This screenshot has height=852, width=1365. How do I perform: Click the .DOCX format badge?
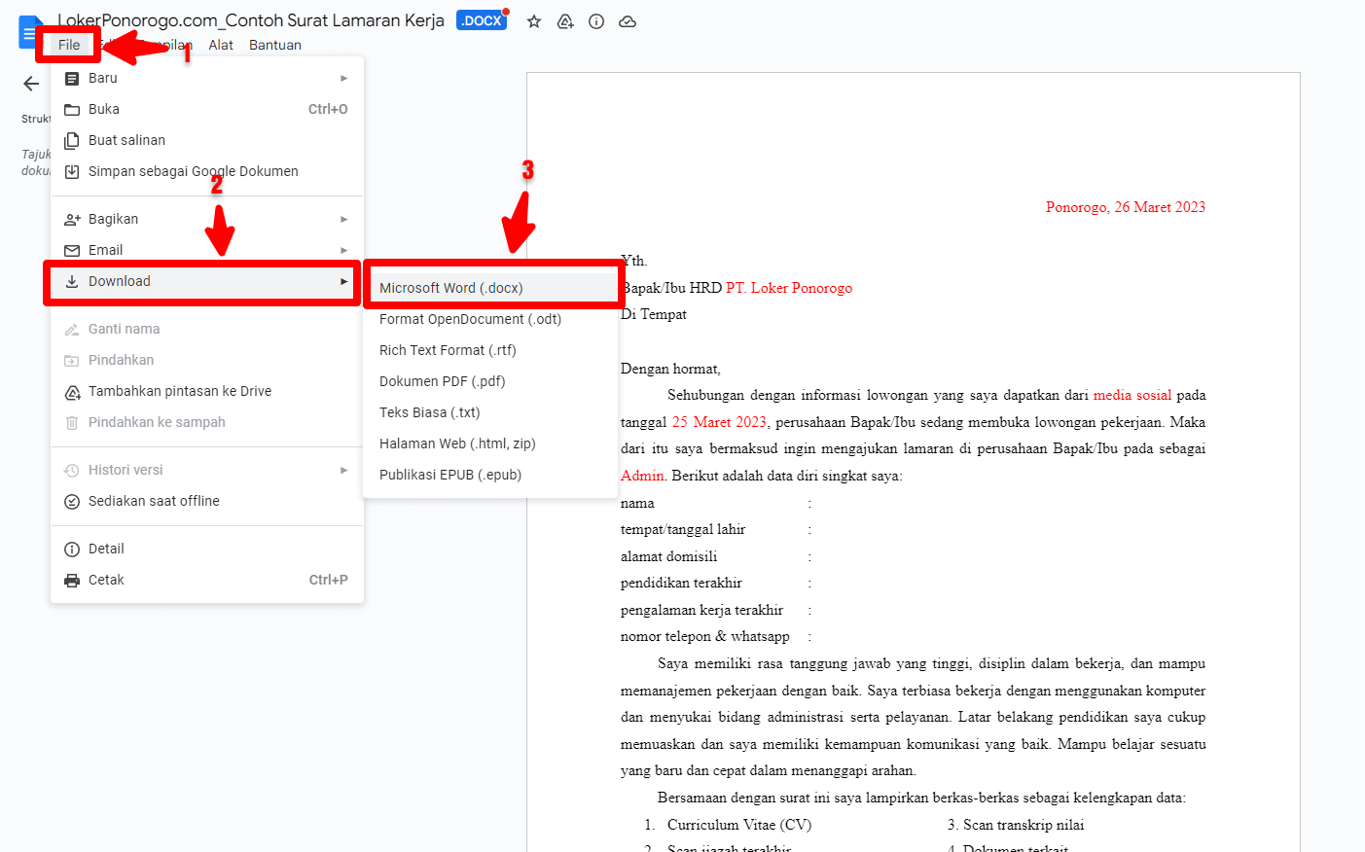pyautogui.click(x=482, y=20)
